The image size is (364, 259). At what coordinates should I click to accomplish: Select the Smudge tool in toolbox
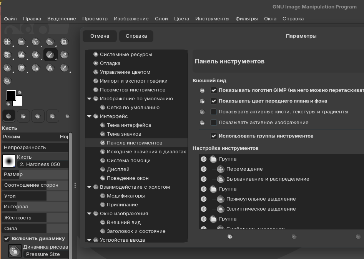coord(22,68)
